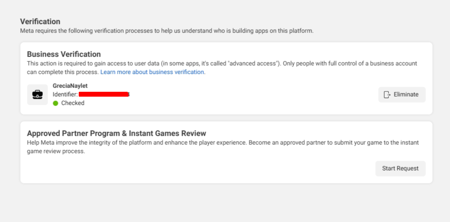Click the business briefcase icon

coord(37,95)
